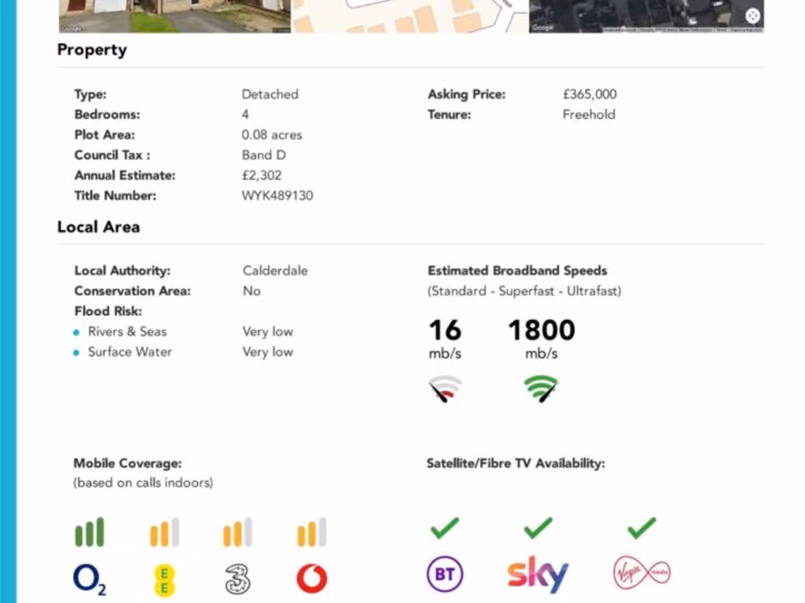Select the Sky TV logo
805x603 pixels.
538,576
